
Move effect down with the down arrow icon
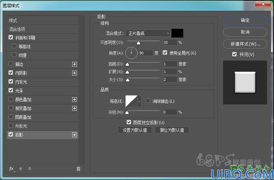30,169
